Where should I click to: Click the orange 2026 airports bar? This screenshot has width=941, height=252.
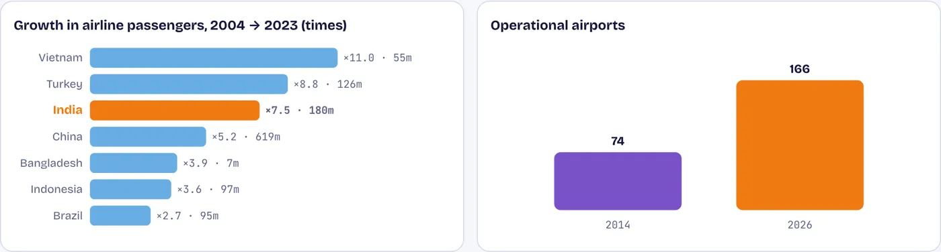[x=800, y=145]
